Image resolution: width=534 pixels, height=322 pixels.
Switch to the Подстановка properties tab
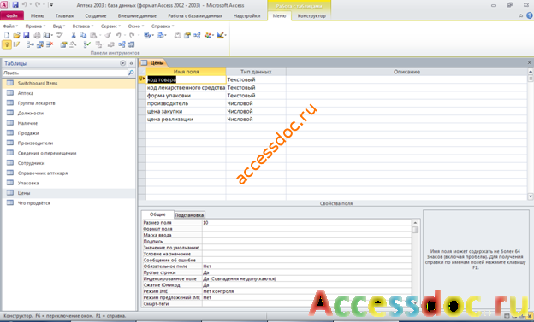(189, 215)
